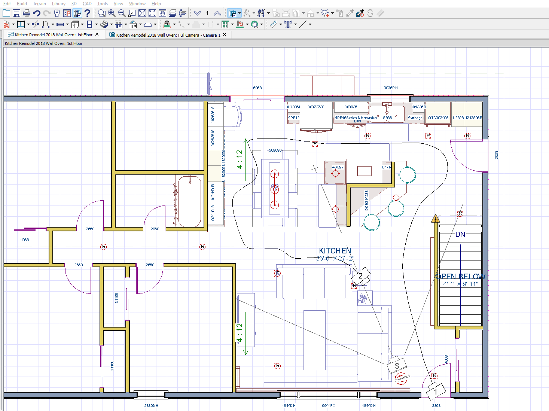Click the Walkthrough footprints icon

261,13
